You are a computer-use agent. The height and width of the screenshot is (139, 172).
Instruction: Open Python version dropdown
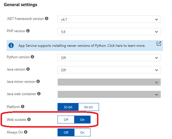[x=109, y=57]
